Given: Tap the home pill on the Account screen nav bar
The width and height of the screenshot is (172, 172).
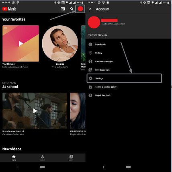Looking at the screenshot, I should pyautogui.click(x=128, y=167).
